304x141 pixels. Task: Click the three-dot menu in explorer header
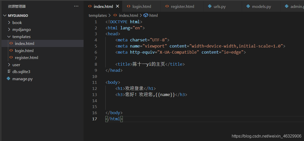click(76, 6)
